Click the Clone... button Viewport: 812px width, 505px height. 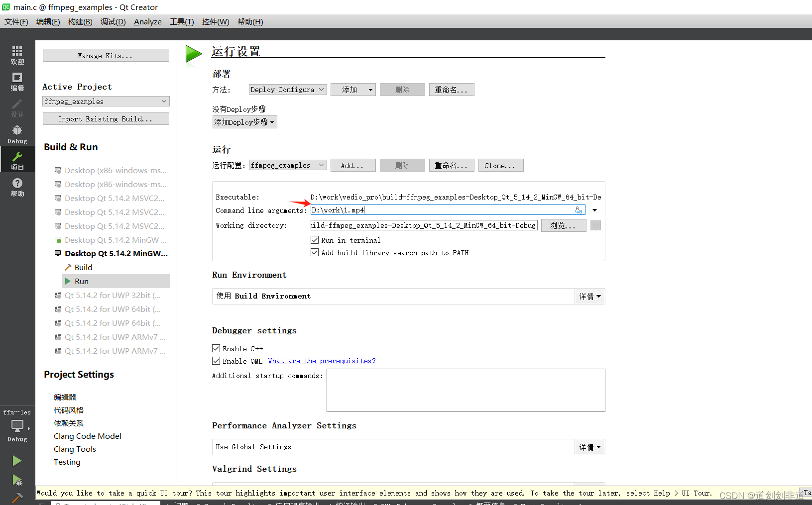tap(501, 165)
